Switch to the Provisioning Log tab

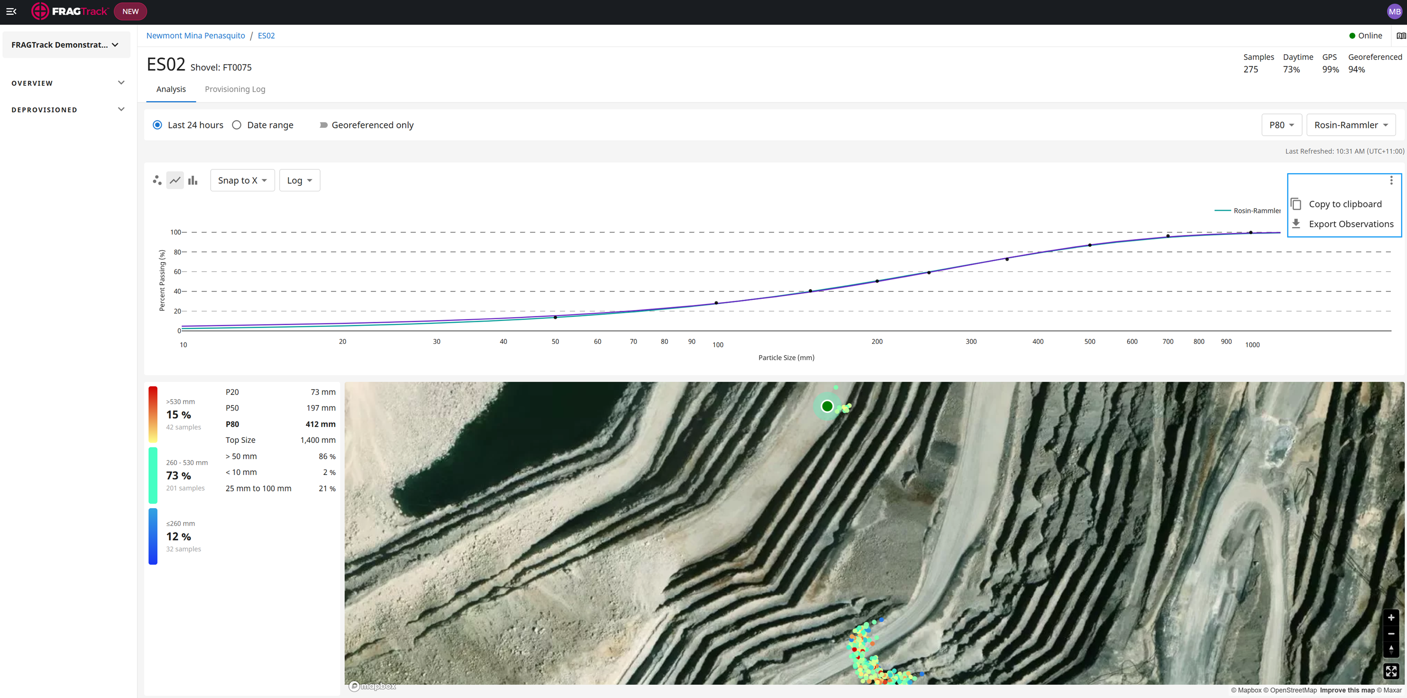click(x=235, y=89)
